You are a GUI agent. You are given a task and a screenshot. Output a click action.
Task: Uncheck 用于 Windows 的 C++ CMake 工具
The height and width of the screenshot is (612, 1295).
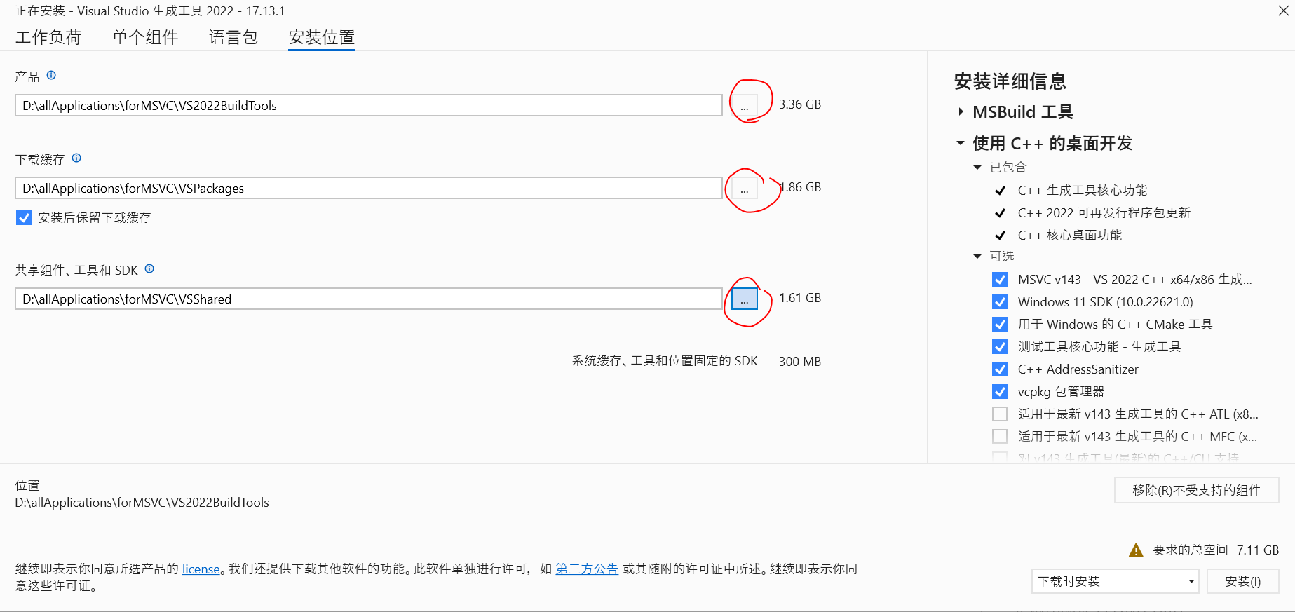click(x=1000, y=324)
